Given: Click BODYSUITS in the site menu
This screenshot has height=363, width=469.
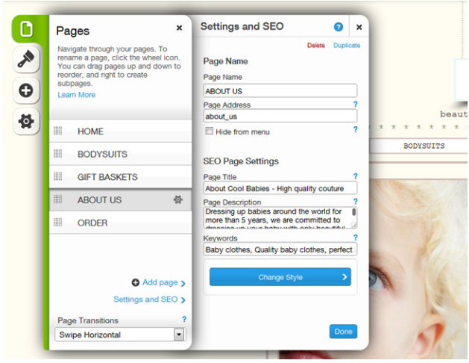Looking at the screenshot, I should tap(424, 146).
